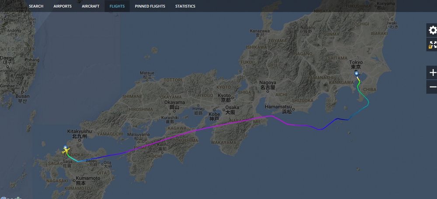Screen dimensions: 437x199
Task: Go to PINNED FLIGHTS
Action: (x=150, y=6)
